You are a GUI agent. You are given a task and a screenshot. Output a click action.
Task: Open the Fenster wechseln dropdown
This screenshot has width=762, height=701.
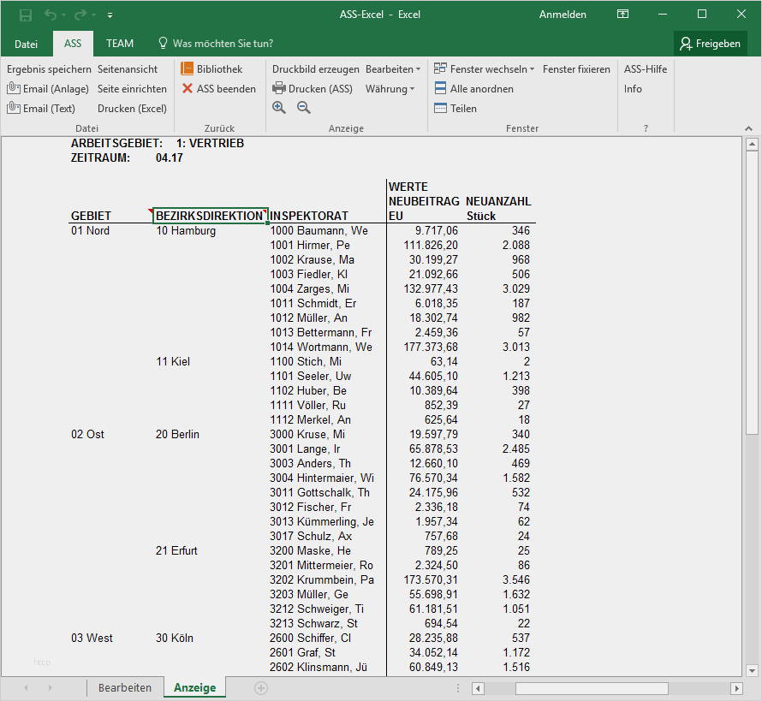pos(485,68)
